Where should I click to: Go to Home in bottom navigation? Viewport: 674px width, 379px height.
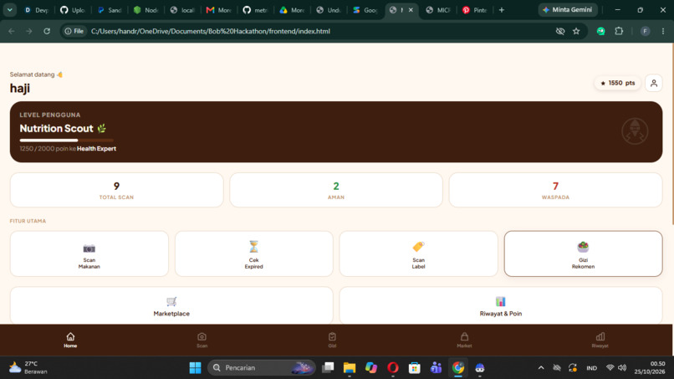(x=70, y=340)
